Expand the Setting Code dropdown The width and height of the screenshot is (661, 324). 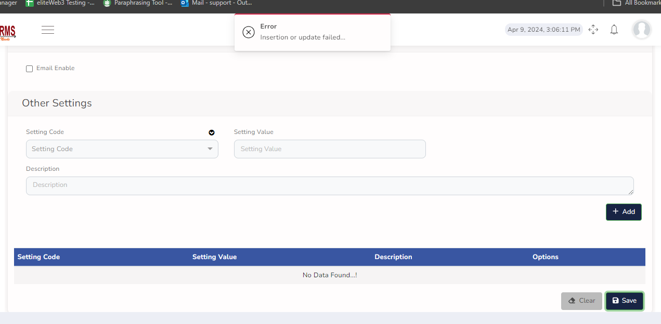pyautogui.click(x=122, y=149)
